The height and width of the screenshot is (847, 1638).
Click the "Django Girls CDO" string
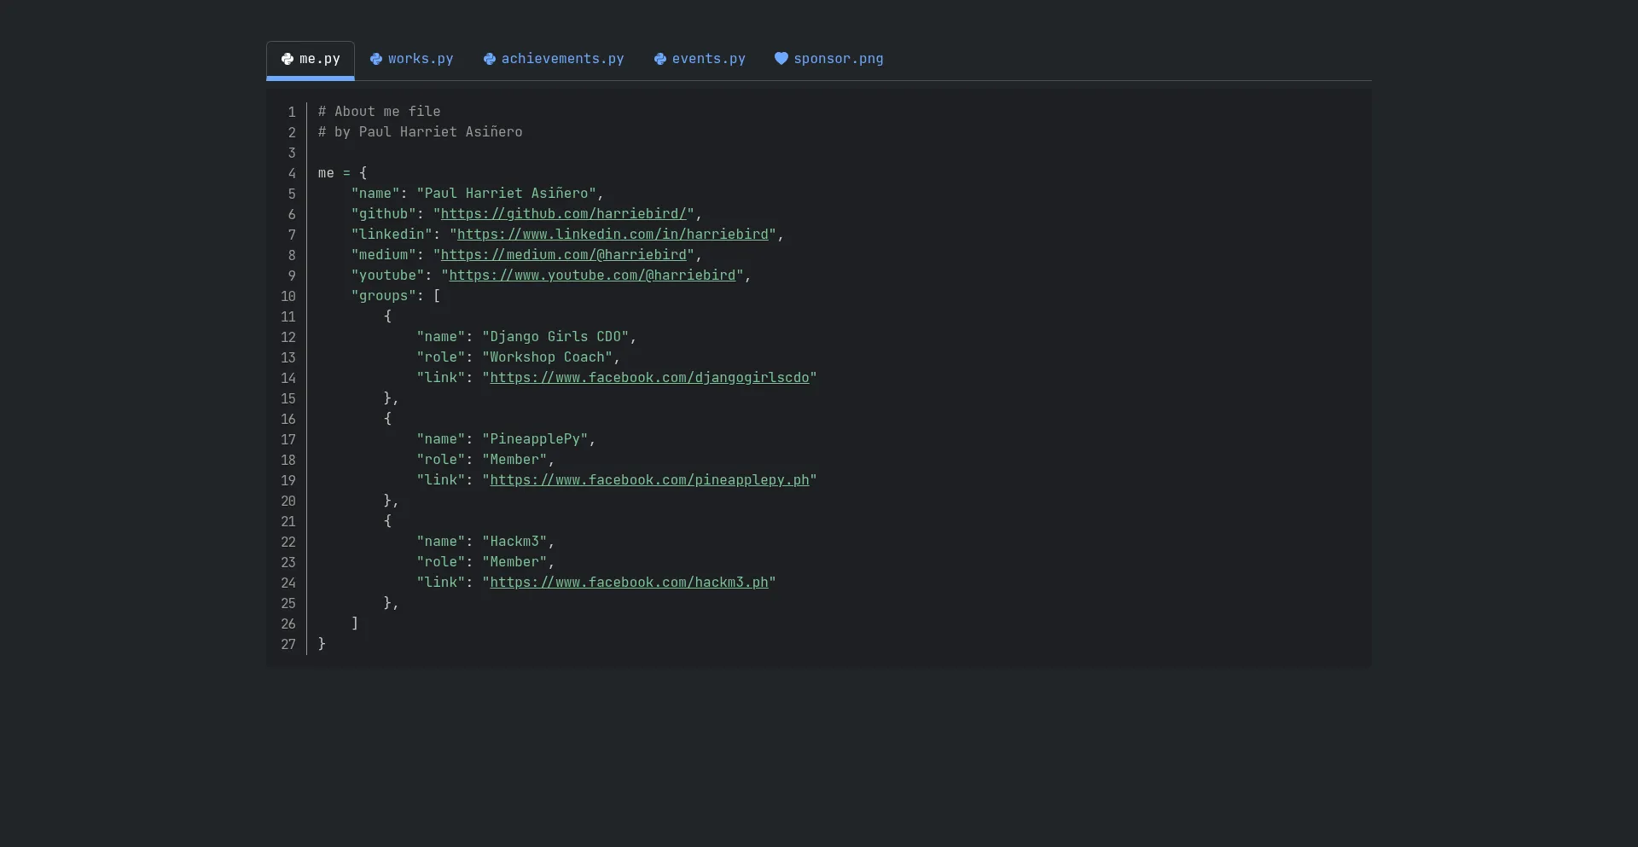click(556, 337)
